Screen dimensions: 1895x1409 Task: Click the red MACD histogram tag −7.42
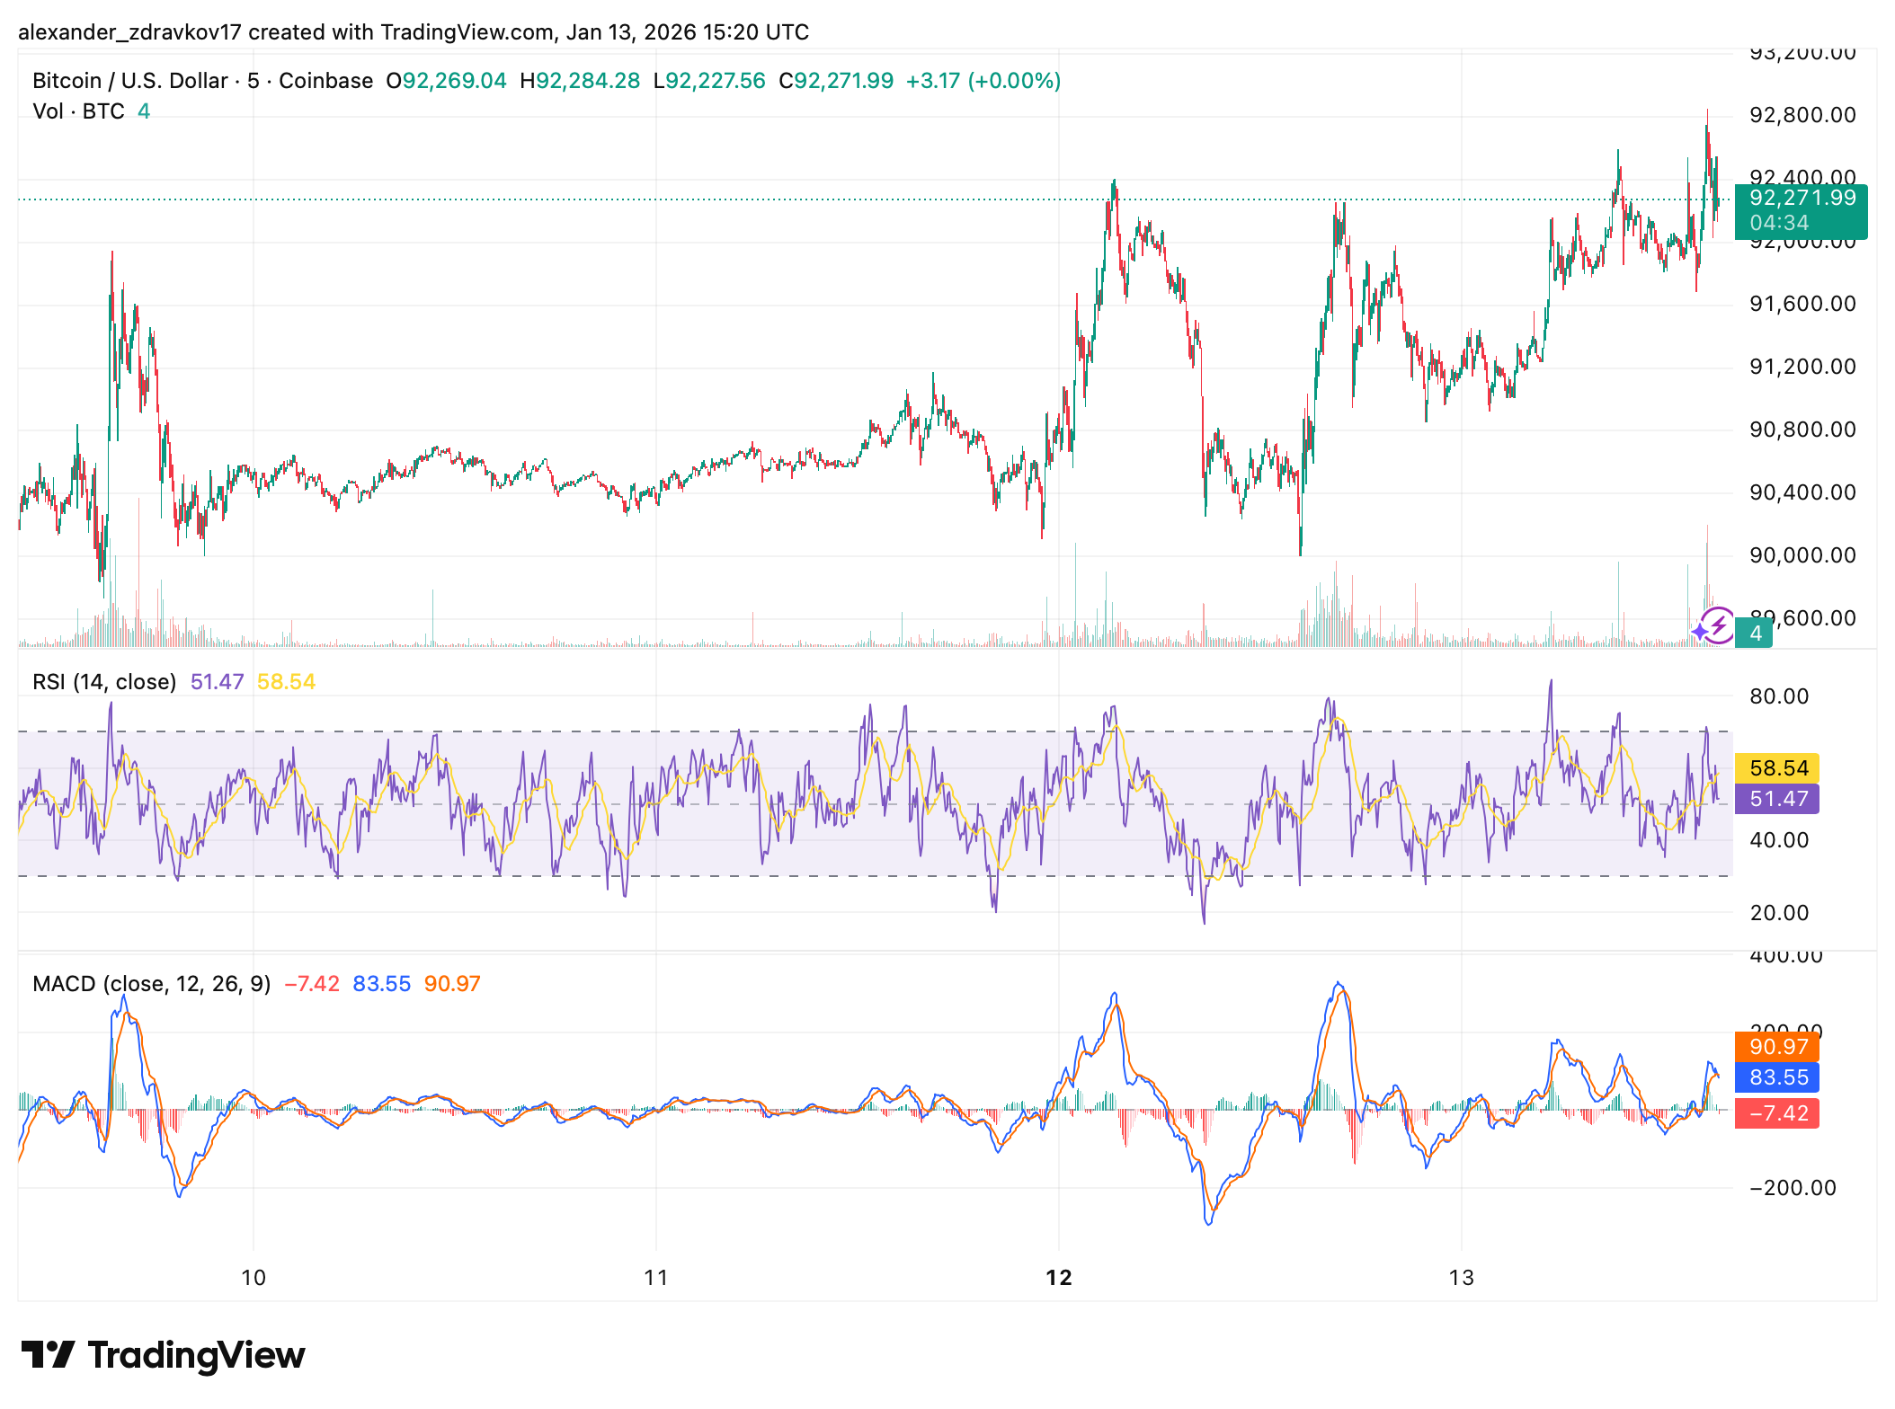(x=1777, y=1113)
